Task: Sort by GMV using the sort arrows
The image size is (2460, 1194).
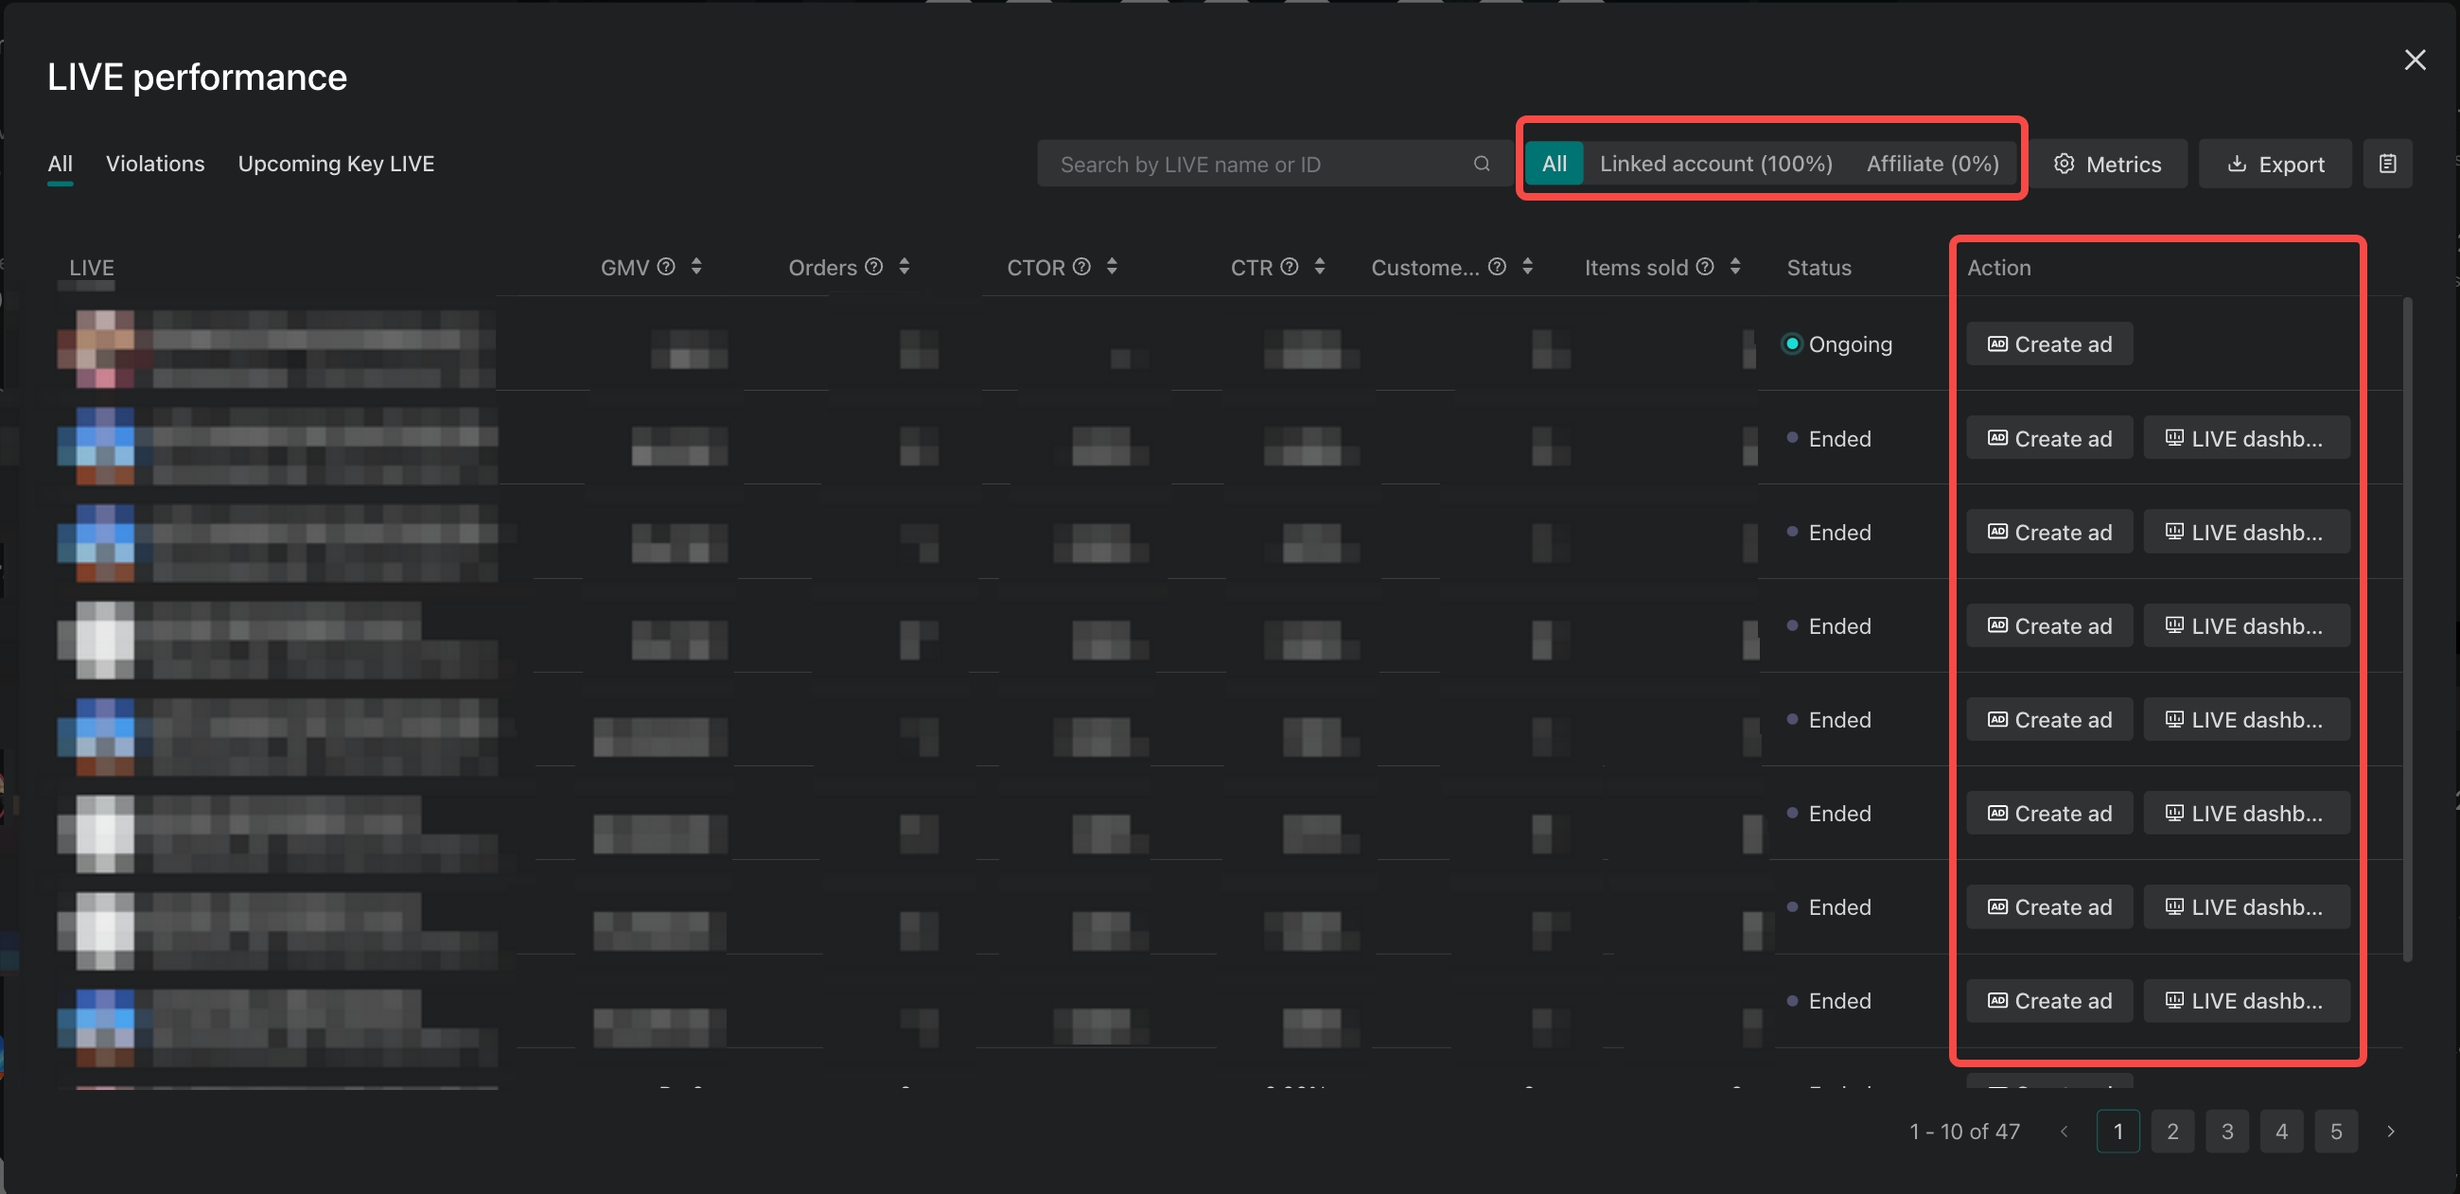Action: pyautogui.click(x=696, y=267)
